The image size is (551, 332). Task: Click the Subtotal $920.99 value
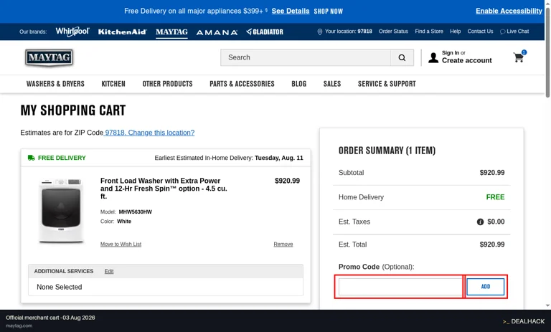[492, 173]
